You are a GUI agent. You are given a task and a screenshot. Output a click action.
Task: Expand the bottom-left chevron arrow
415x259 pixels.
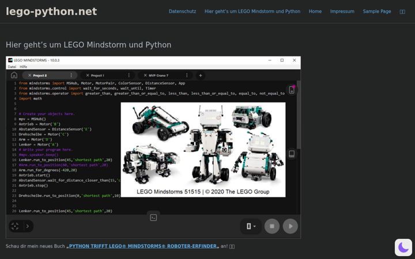pyautogui.click(x=28, y=226)
